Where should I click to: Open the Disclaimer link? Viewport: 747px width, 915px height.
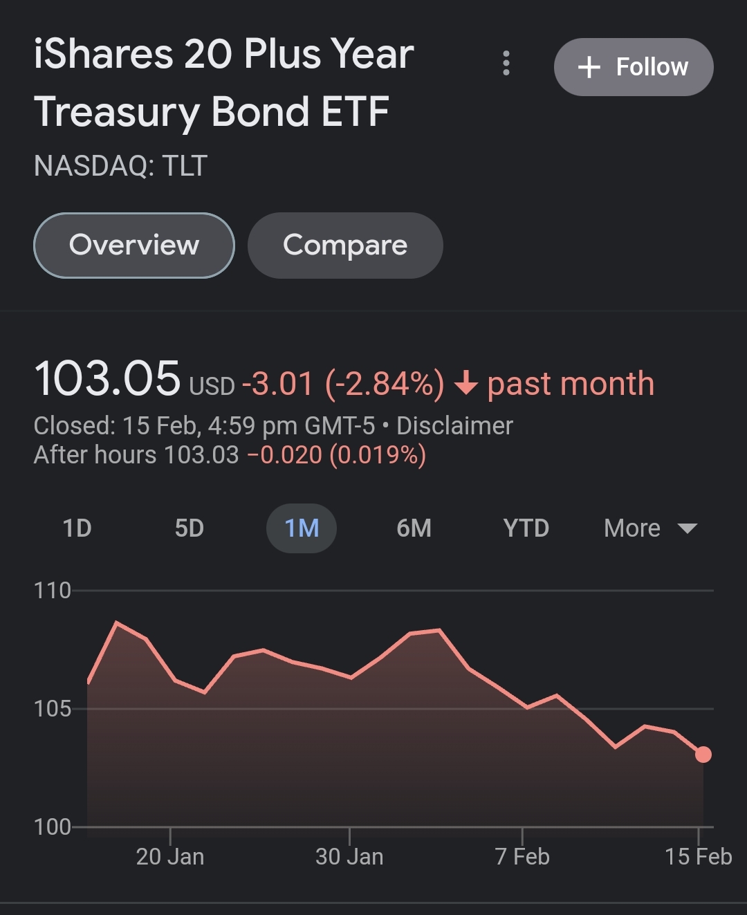point(454,426)
